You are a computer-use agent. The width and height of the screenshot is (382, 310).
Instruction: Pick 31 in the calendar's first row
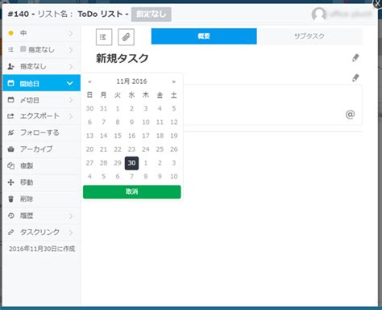[x=103, y=109]
